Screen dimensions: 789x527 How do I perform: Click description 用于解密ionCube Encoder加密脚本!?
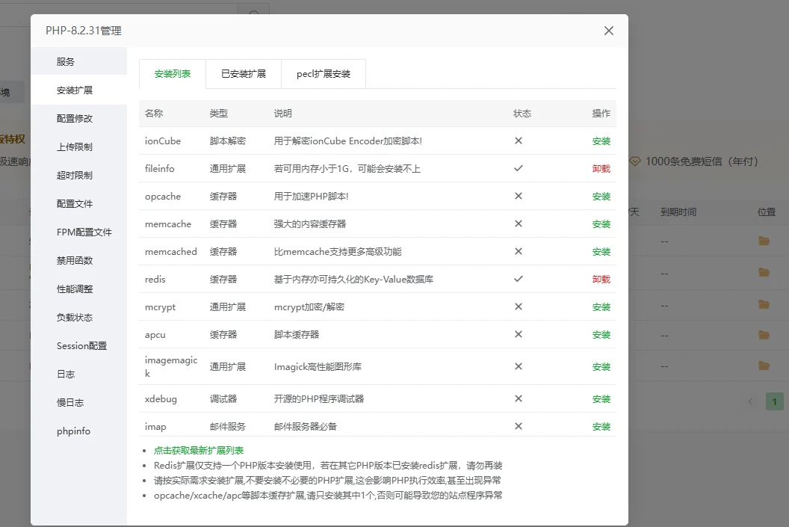click(347, 141)
